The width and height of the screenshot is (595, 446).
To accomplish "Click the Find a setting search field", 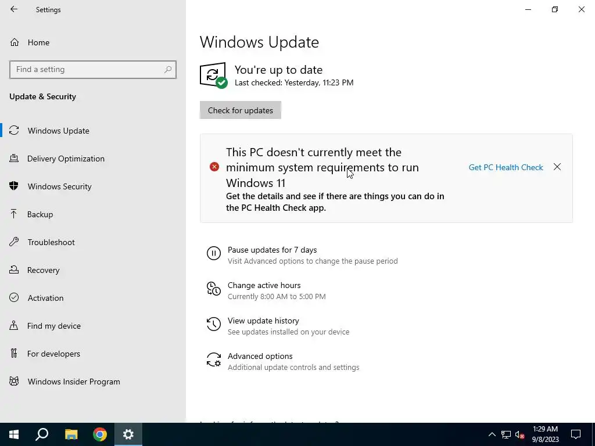I will (93, 70).
